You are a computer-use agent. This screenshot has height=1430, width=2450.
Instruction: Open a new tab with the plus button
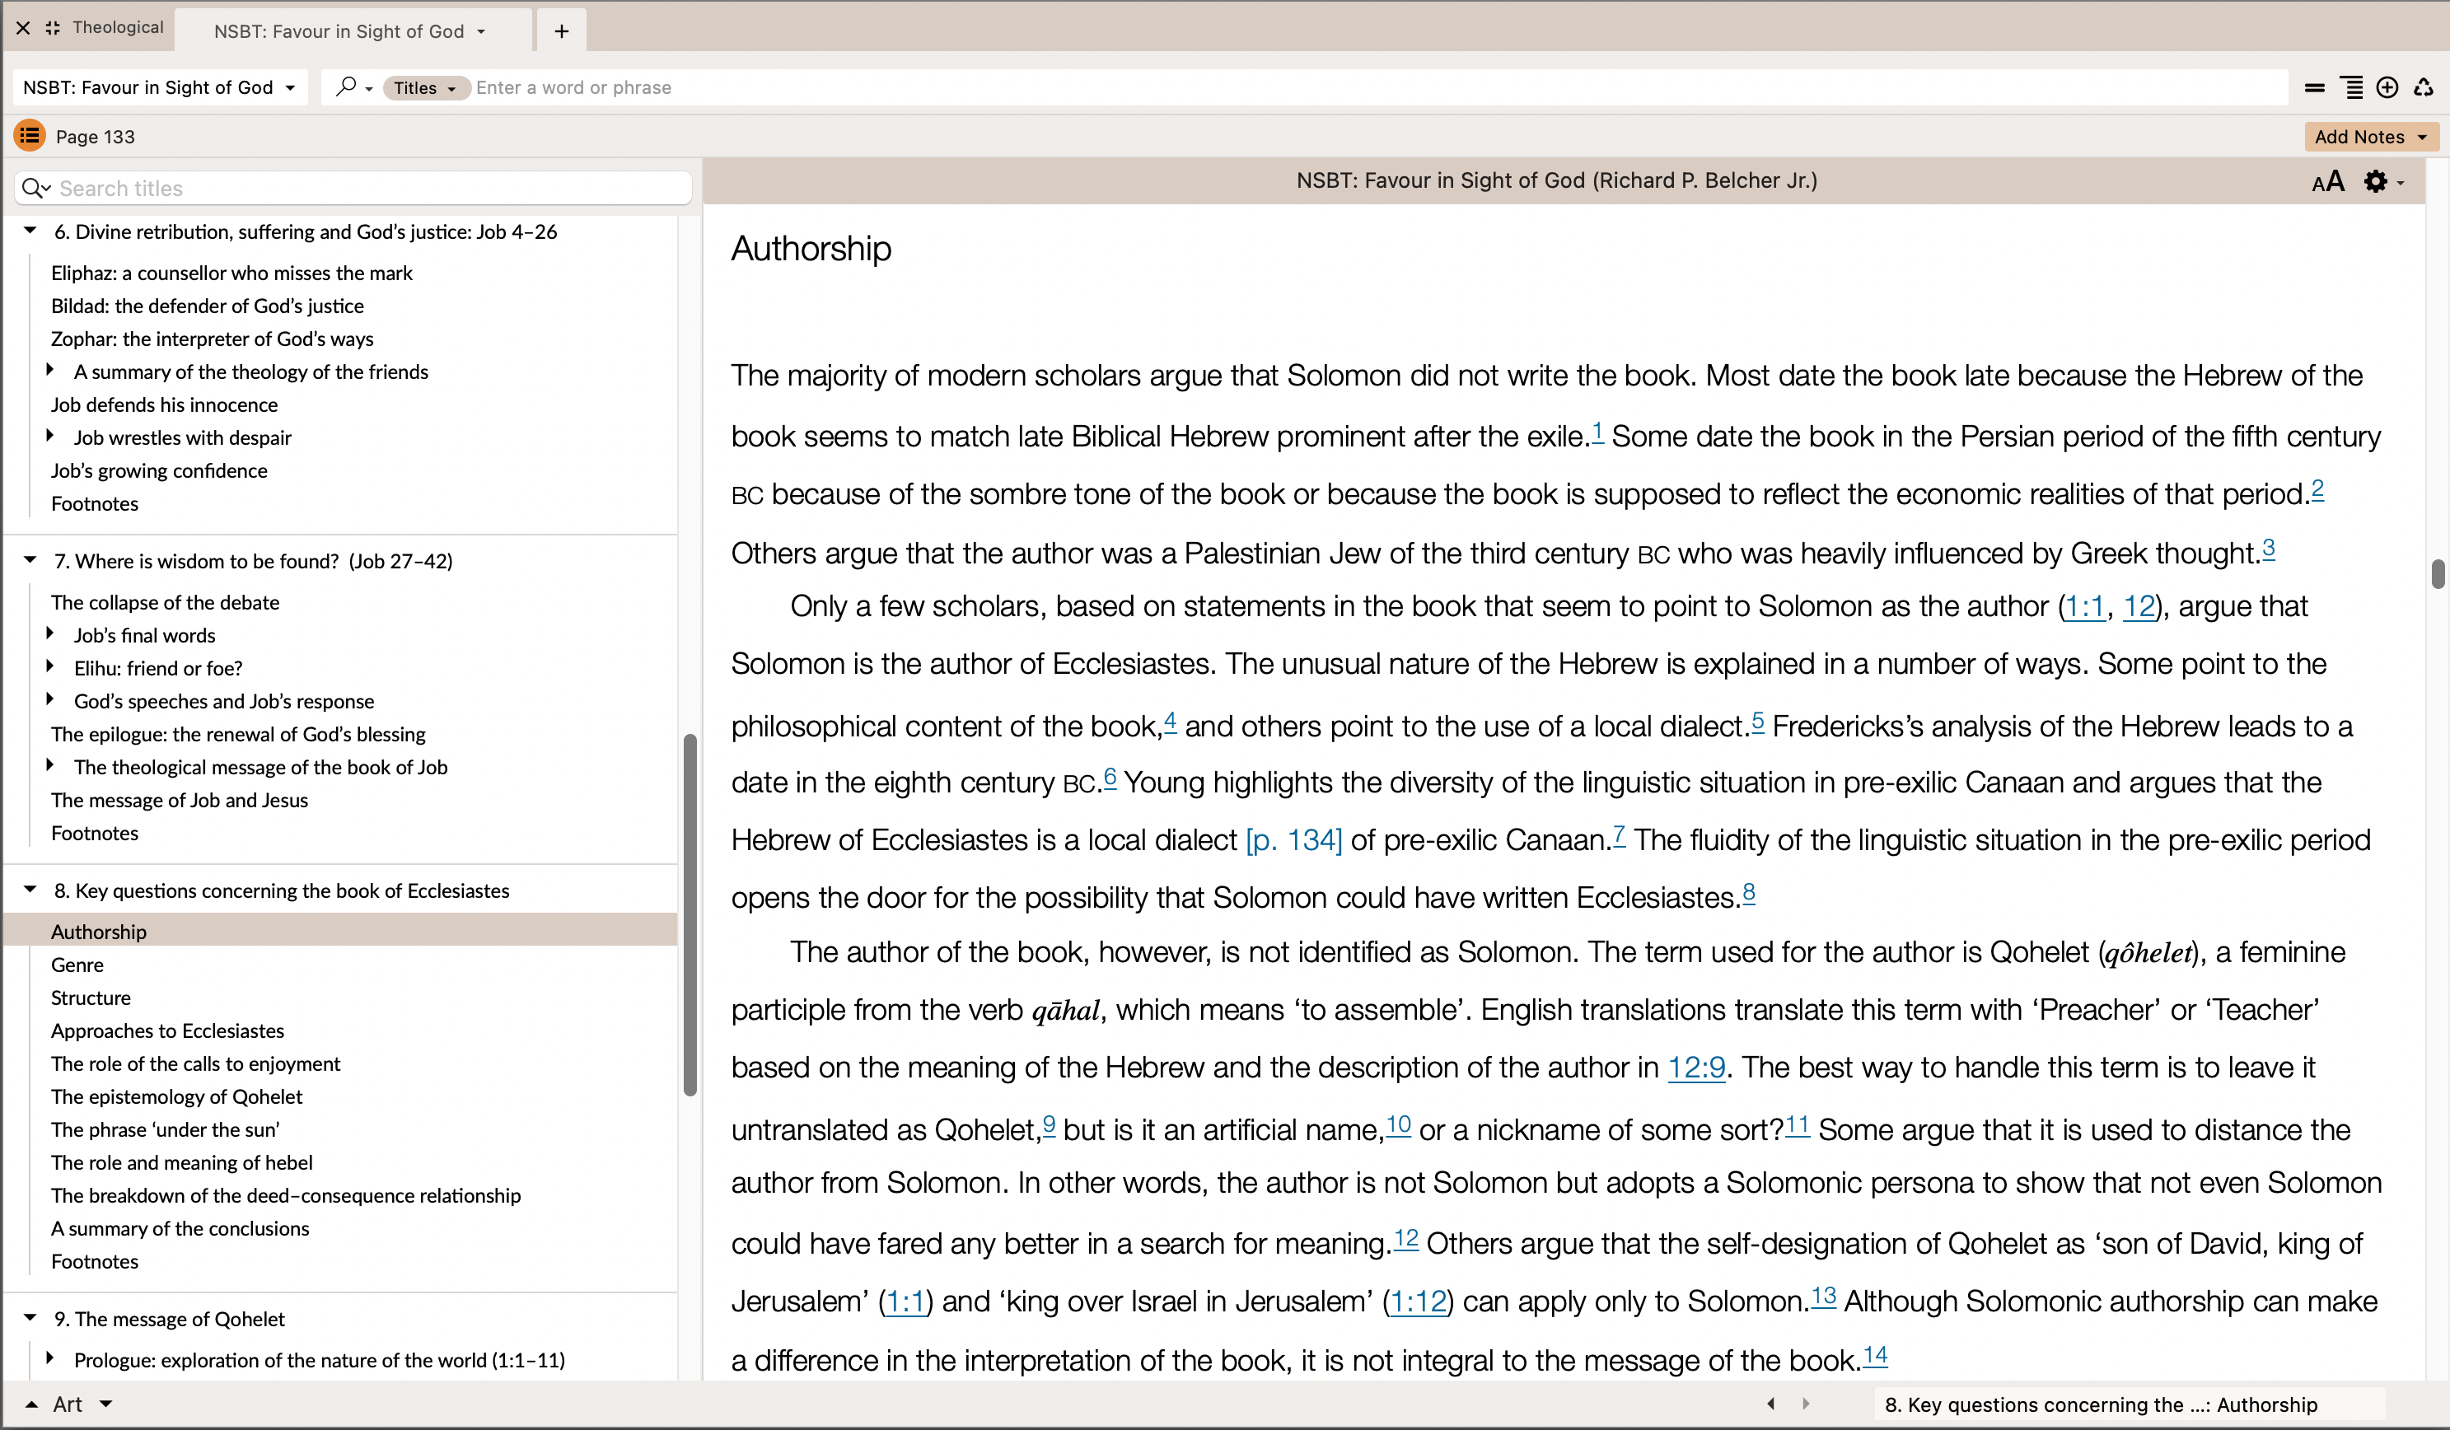pyautogui.click(x=561, y=31)
